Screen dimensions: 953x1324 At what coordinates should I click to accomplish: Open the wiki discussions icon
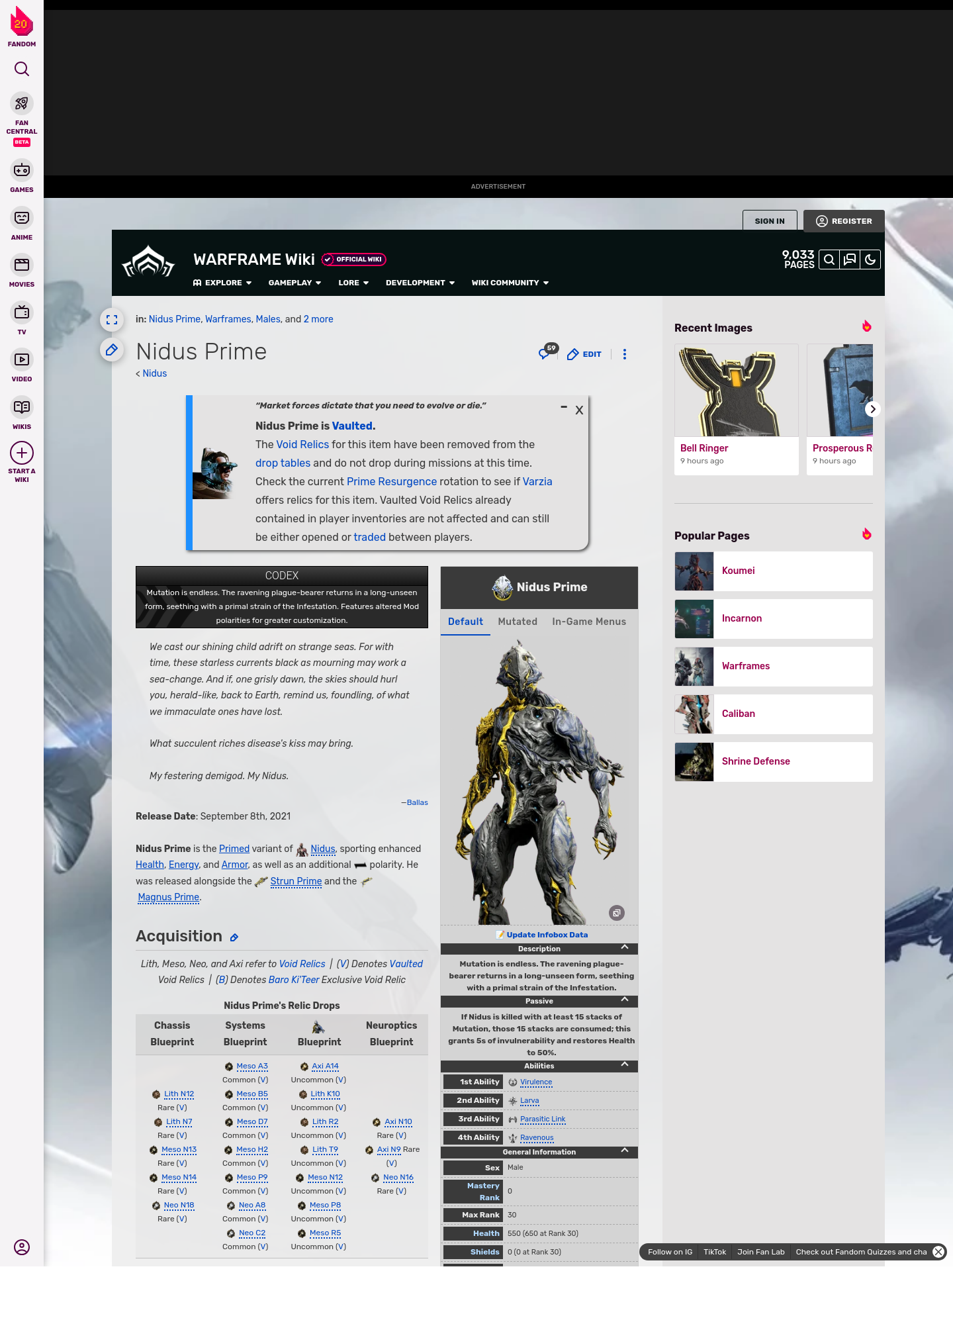[x=850, y=260]
